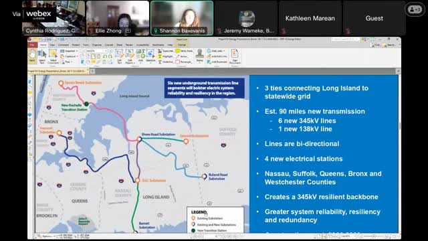Expand the Snapshot dropdown arrow
Viewport: 428px width, 241px height.
[77, 51]
